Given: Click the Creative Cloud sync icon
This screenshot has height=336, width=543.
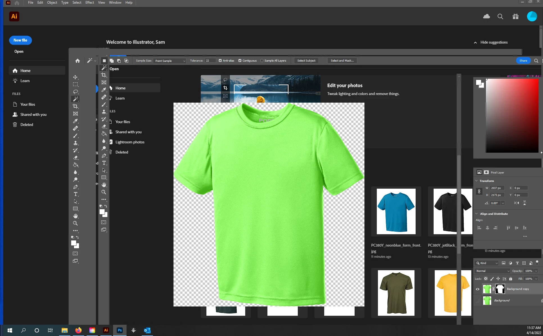Looking at the screenshot, I should click(486, 16).
